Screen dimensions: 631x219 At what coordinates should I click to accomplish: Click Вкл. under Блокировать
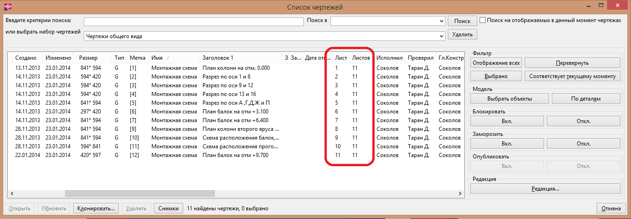(x=507, y=121)
